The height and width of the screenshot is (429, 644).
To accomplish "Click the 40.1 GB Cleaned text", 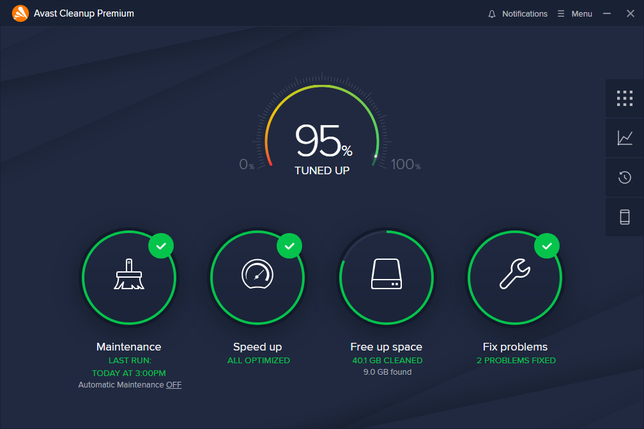I will click(387, 360).
